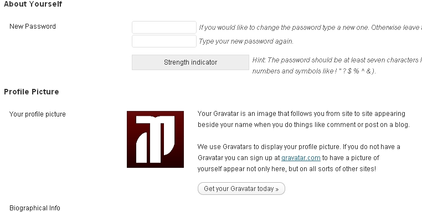Click the 'beside your name when you' text line
The image size is (422, 212).
(303, 125)
